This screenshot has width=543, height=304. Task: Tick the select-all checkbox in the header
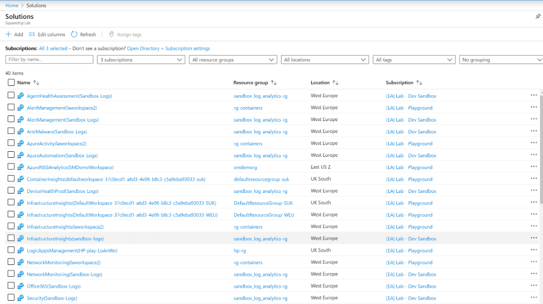pos(11,83)
